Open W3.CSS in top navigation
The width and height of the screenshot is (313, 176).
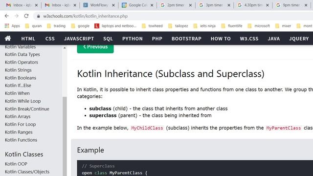click(x=249, y=39)
